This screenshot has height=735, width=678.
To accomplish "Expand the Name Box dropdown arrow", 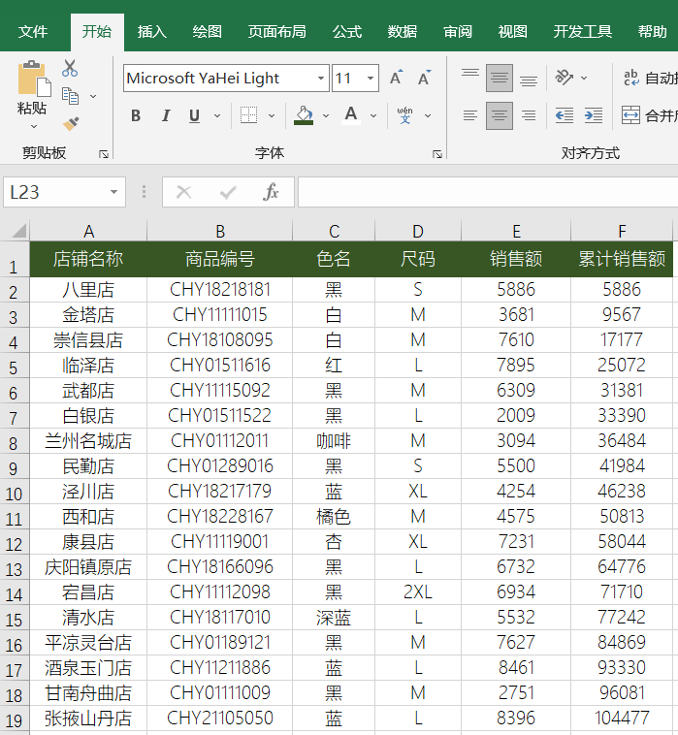I will (x=113, y=192).
